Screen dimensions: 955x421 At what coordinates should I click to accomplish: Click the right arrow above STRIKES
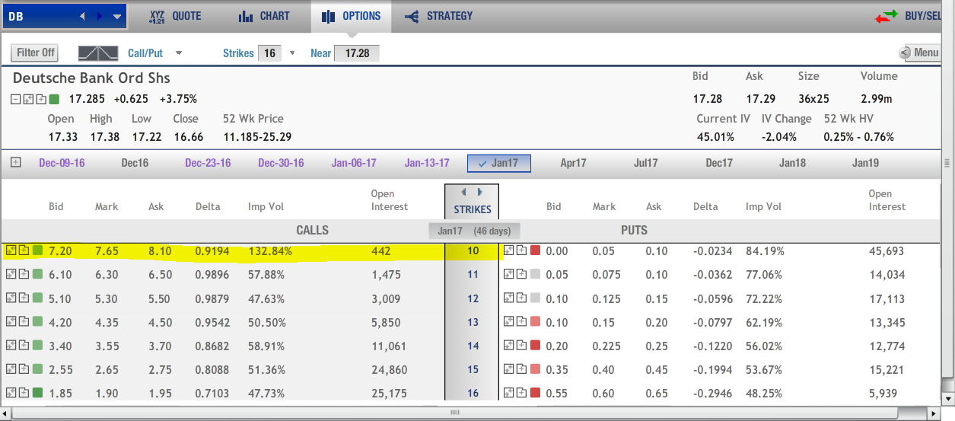pos(480,193)
